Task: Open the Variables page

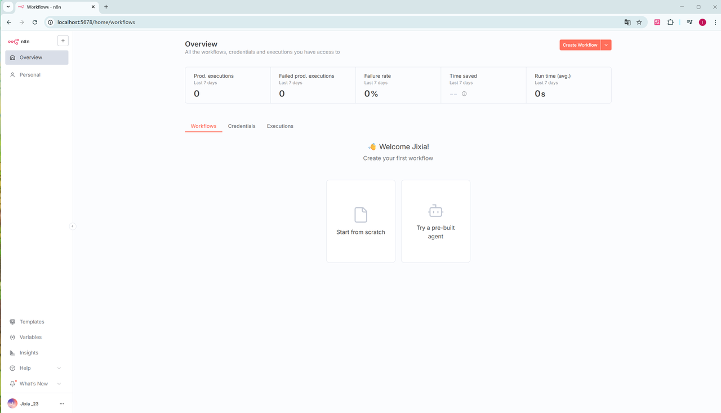Action: click(x=37, y=337)
